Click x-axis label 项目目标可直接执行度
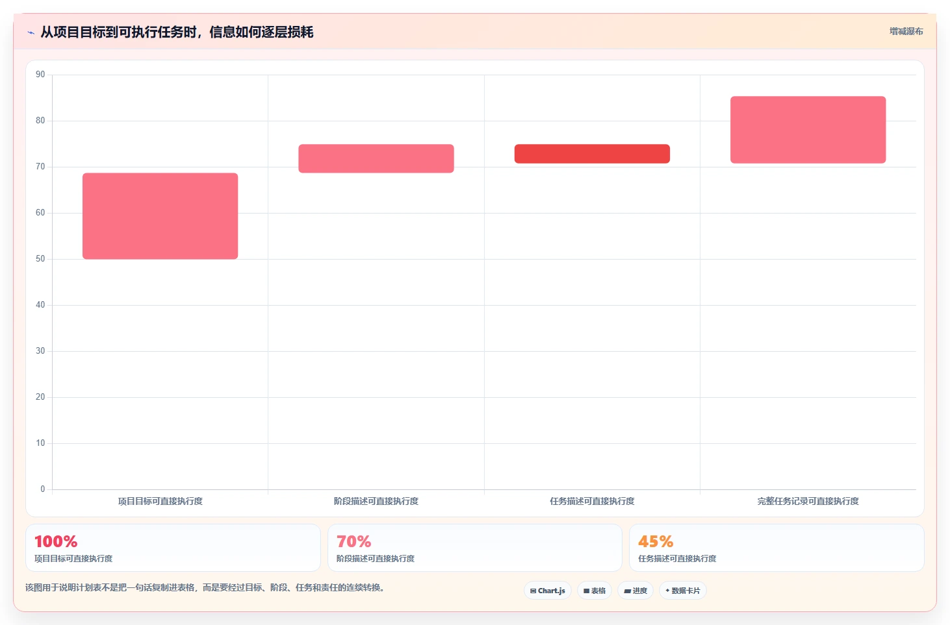The height and width of the screenshot is (625, 950). pyautogui.click(x=160, y=501)
